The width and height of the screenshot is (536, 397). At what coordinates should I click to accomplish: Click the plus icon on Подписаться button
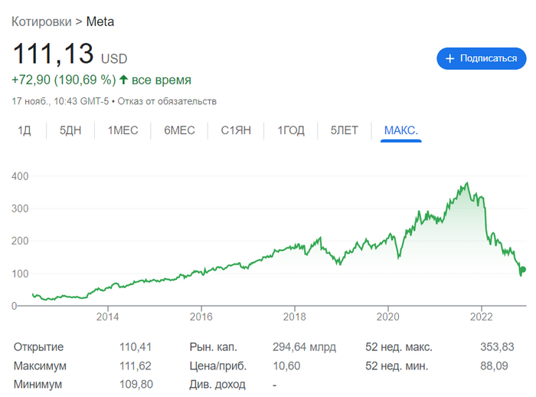[x=449, y=58]
